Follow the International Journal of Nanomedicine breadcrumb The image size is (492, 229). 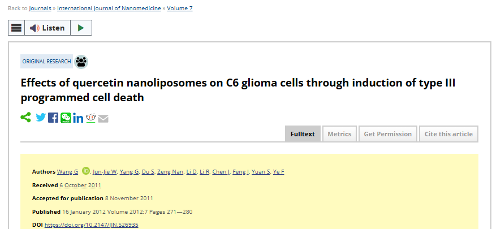click(x=109, y=8)
